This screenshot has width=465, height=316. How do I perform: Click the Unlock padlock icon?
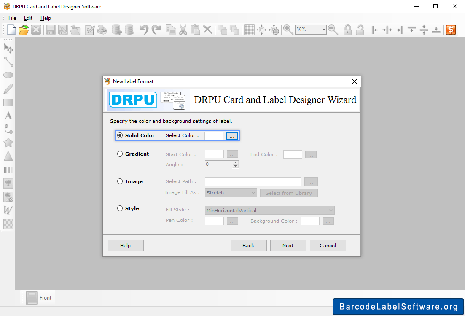click(360, 30)
